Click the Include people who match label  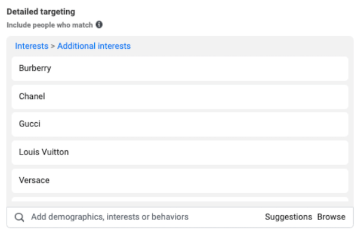50,25
